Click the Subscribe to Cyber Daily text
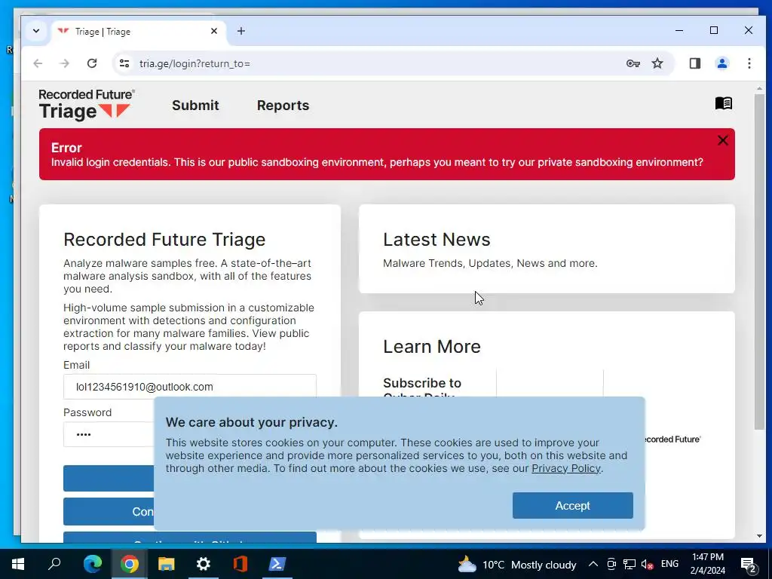The image size is (772, 579). pyautogui.click(x=422, y=389)
